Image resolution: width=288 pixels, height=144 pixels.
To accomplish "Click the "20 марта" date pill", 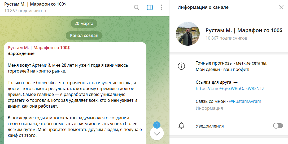I will [84, 23].
